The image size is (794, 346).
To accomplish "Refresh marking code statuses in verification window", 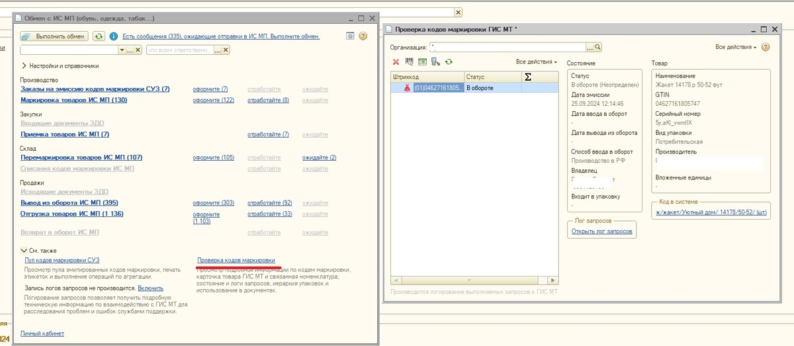I will tap(449, 62).
